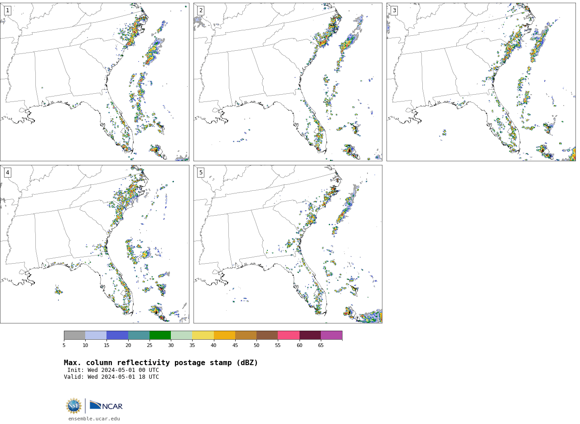Click the tan 45-50 dBZ swatch
The height and width of the screenshot is (424, 580).
[246, 335]
